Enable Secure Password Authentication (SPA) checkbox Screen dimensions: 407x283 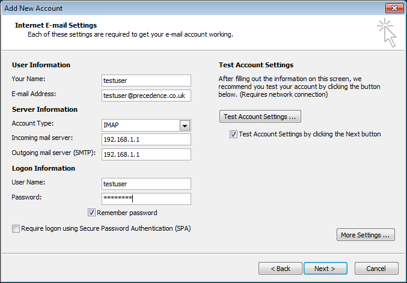pyautogui.click(x=15, y=228)
